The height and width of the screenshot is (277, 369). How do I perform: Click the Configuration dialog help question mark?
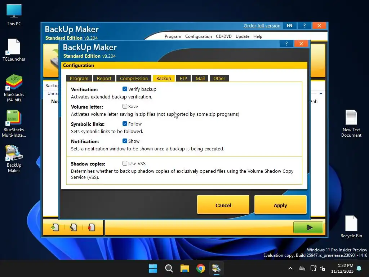pyautogui.click(x=286, y=44)
